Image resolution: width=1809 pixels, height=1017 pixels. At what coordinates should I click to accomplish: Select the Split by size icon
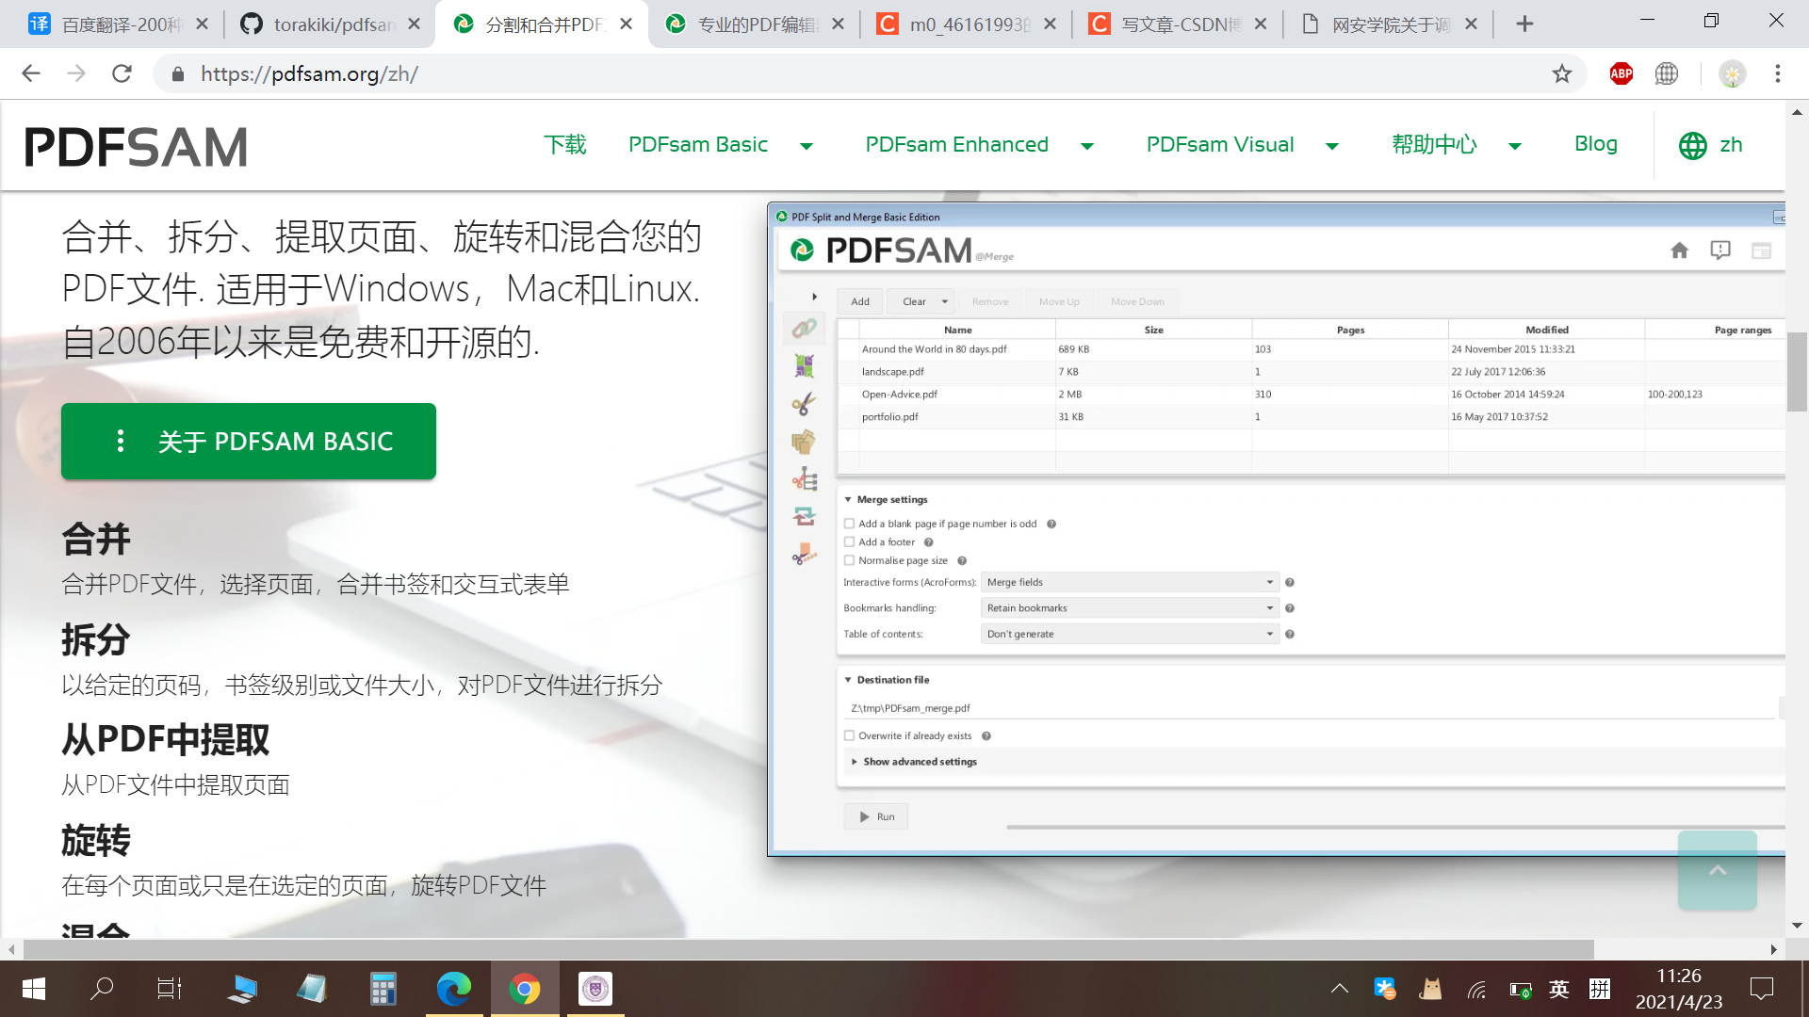point(804,555)
